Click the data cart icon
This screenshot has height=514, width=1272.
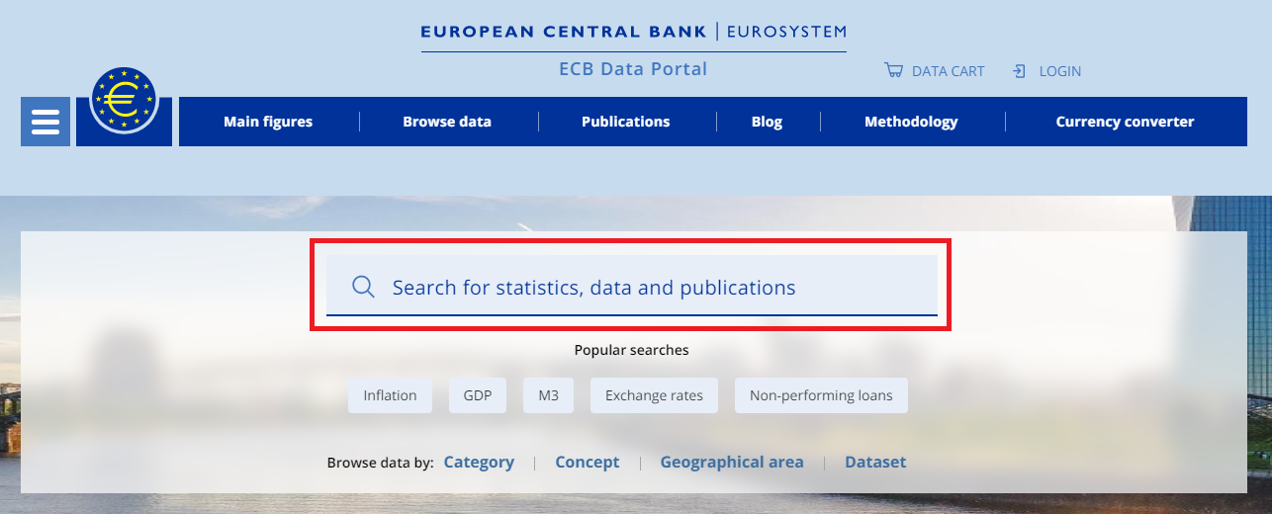pos(893,71)
